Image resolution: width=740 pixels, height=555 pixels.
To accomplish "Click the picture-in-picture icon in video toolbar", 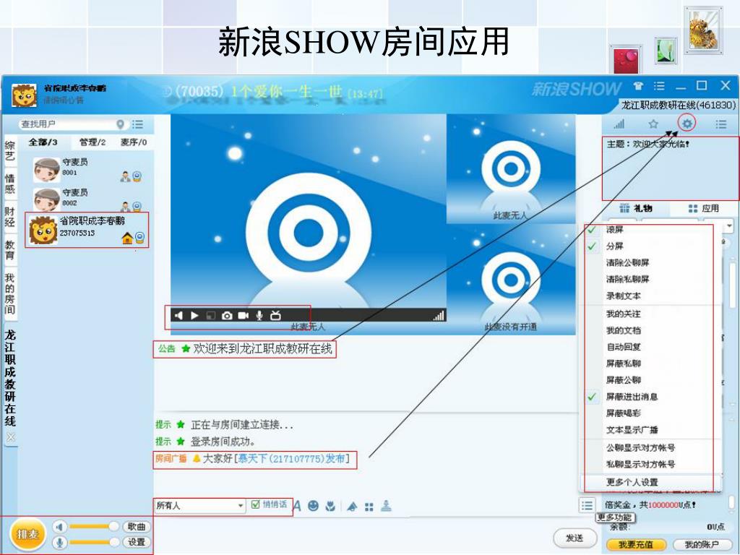I will pyautogui.click(x=211, y=316).
